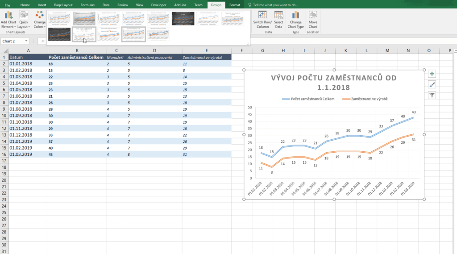Open the Chart Filters funnel button
Screen dimensions: 457x254
(432, 95)
